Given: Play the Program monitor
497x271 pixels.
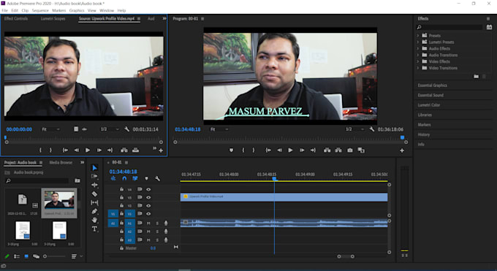Looking at the screenshot, I should pyautogui.click(x=290, y=150).
